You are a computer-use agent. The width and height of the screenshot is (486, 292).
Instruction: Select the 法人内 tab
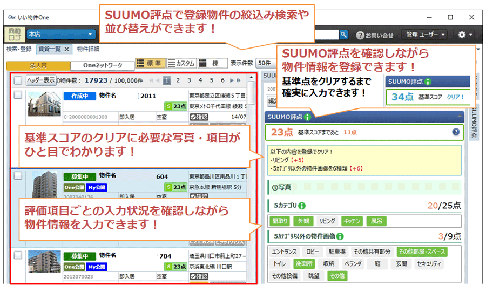[x=38, y=65]
